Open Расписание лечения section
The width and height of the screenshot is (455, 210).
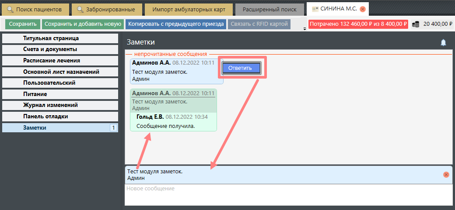(60, 61)
